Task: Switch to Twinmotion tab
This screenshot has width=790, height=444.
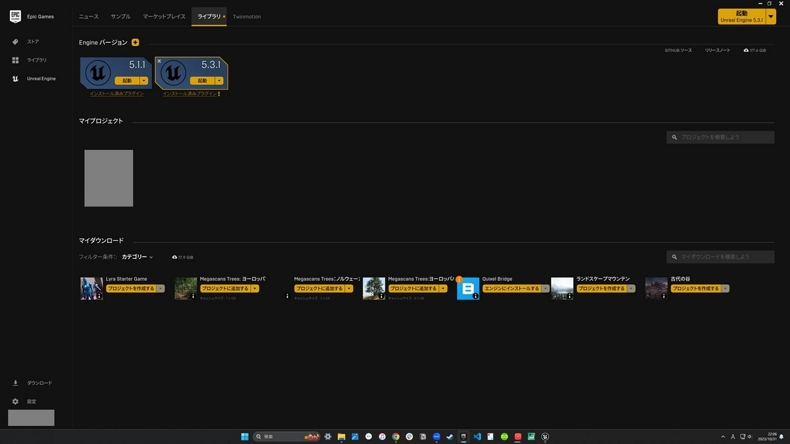Action: (x=247, y=16)
